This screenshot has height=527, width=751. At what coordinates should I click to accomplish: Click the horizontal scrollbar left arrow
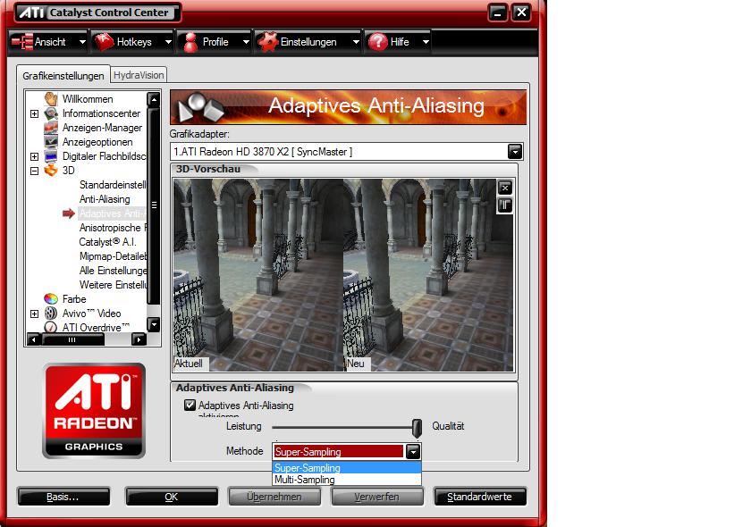(34, 339)
